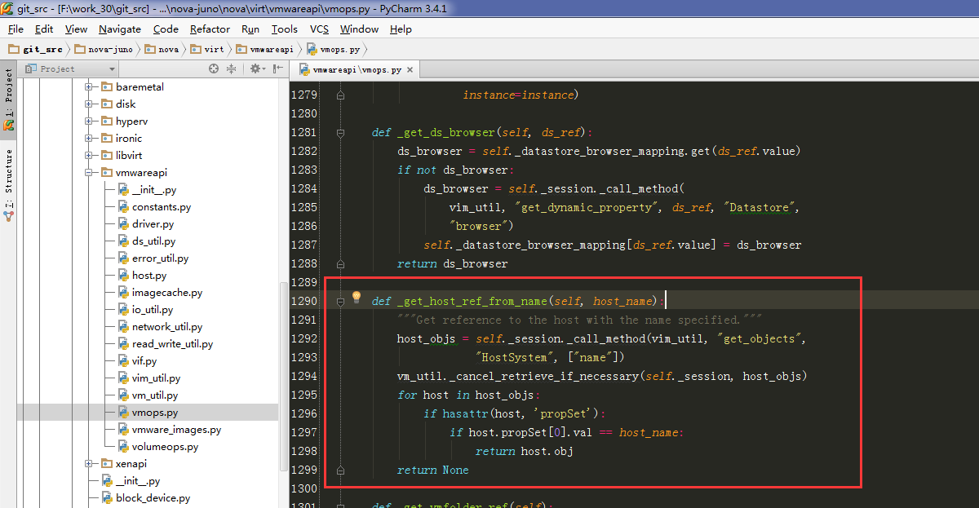Select network_util.py in project tree
979x508 pixels.
click(x=160, y=326)
